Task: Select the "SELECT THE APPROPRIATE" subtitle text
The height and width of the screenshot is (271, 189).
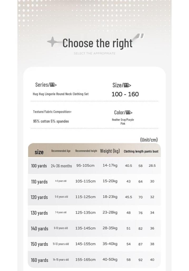Action: tap(94, 53)
